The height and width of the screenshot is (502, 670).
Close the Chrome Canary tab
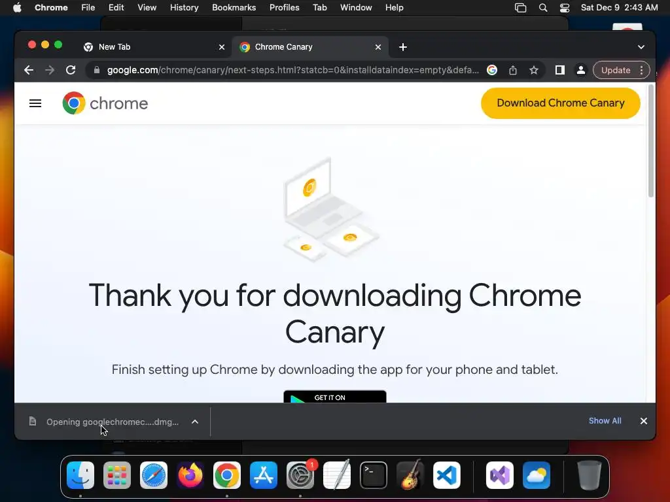click(378, 47)
